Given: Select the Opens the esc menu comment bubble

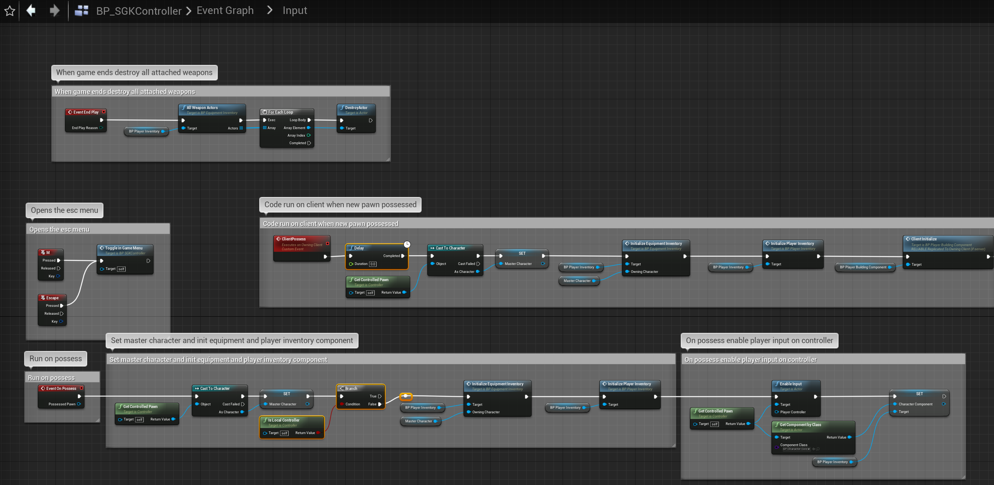Looking at the screenshot, I should [x=65, y=210].
